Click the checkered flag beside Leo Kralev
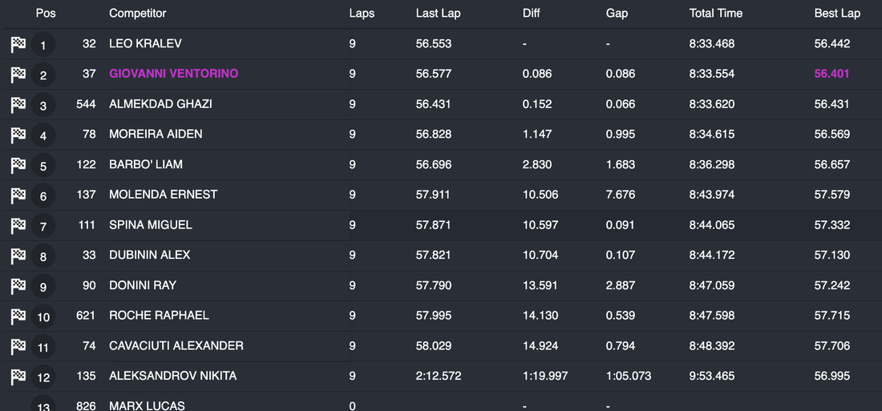The height and width of the screenshot is (411, 882). (18, 45)
